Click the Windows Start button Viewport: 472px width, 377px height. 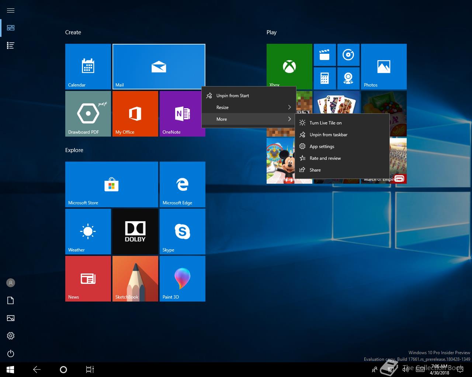tap(10, 370)
